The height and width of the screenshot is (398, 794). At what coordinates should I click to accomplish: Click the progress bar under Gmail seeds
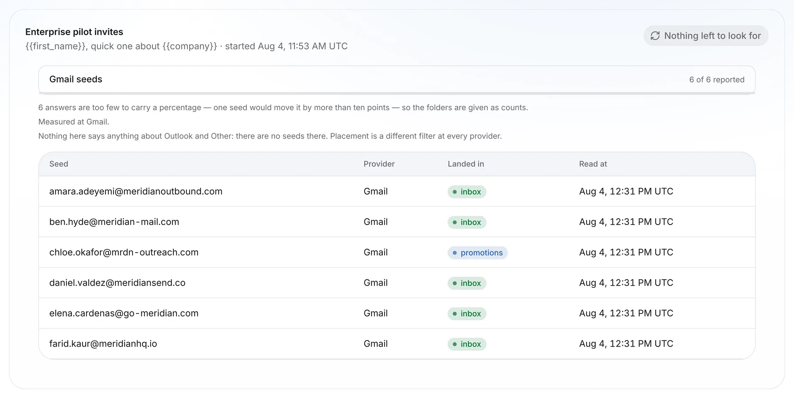[397, 93]
